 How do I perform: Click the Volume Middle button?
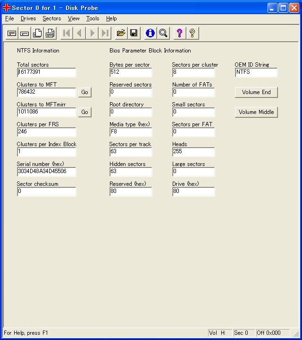click(x=256, y=112)
